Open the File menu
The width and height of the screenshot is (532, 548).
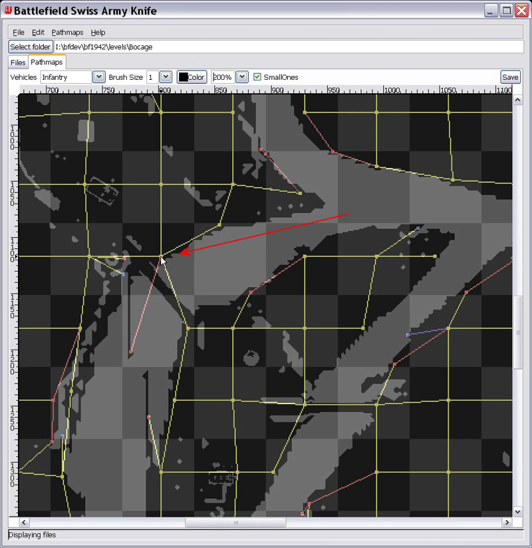pos(19,33)
